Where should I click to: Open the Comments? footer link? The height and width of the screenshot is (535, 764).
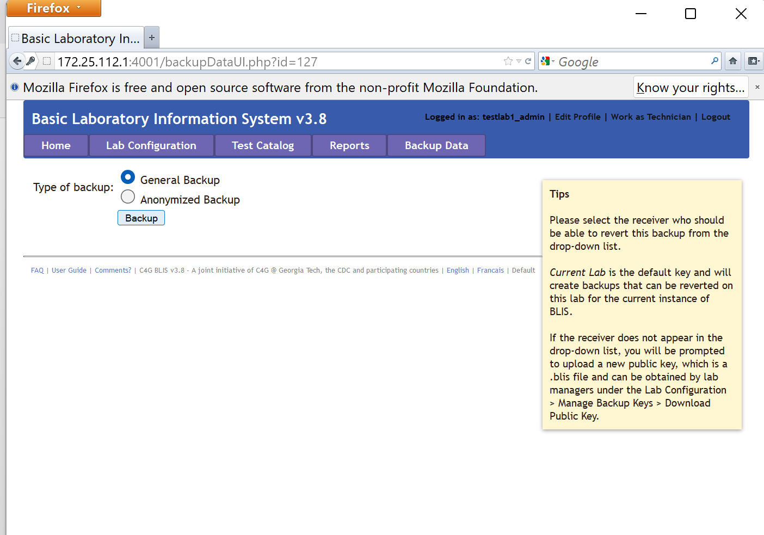tap(113, 270)
